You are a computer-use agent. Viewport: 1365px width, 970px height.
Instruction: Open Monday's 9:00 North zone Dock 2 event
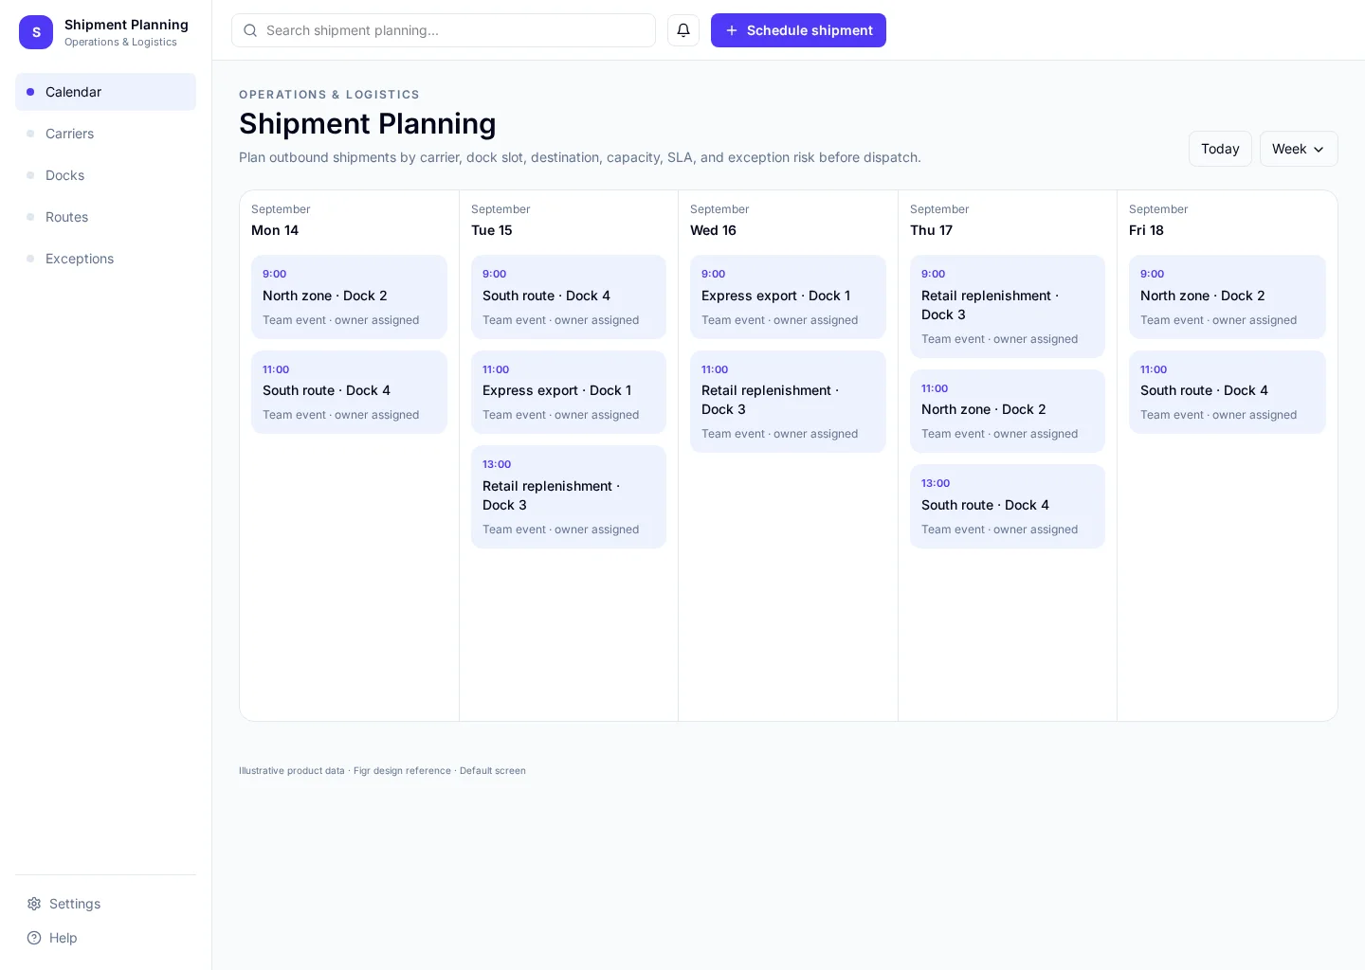[349, 296]
